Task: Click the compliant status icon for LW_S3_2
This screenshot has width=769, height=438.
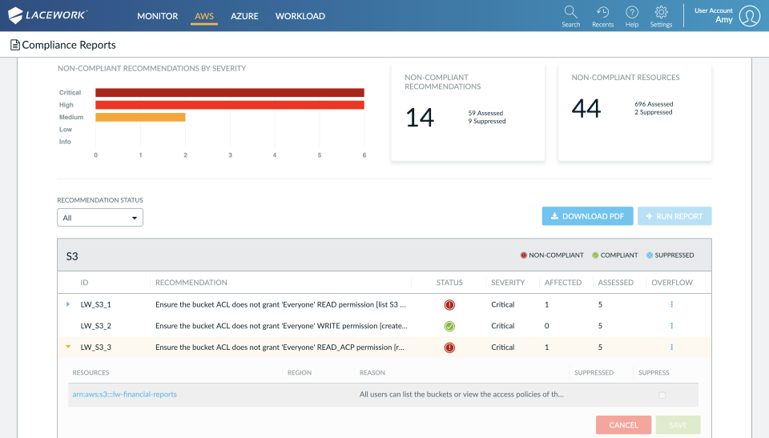Action: (449, 326)
